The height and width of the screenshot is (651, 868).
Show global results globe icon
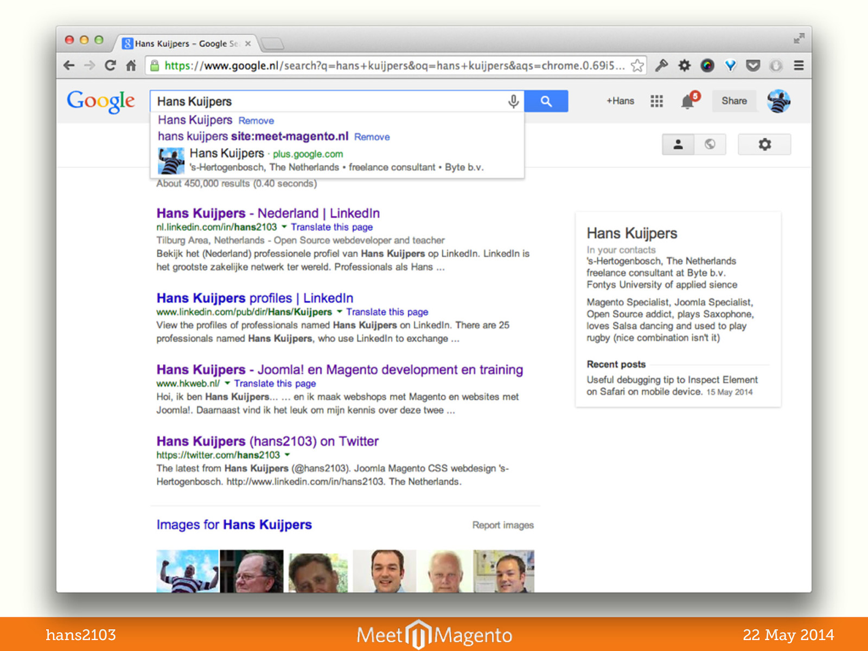tap(710, 144)
